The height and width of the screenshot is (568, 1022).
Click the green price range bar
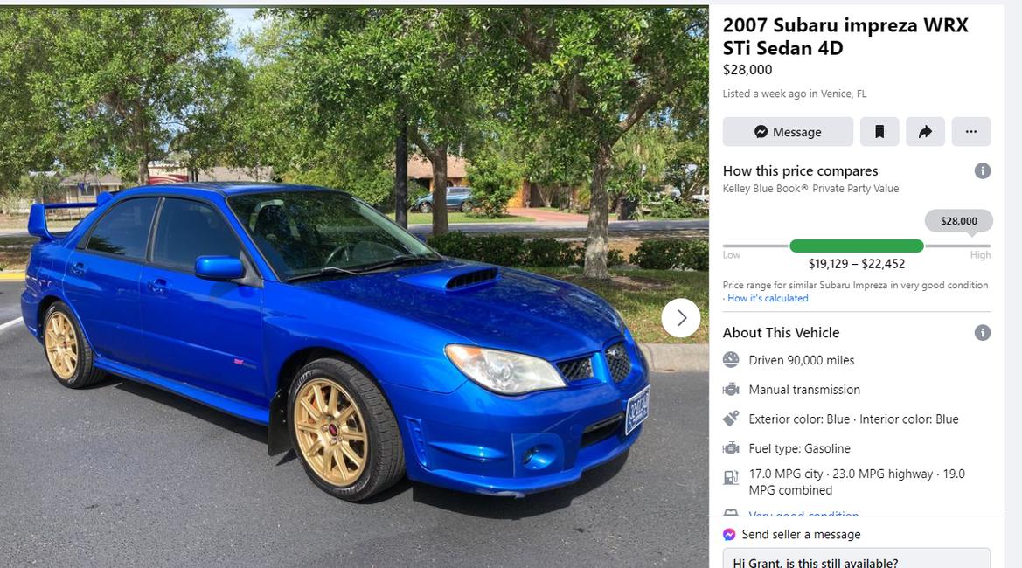(857, 246)
